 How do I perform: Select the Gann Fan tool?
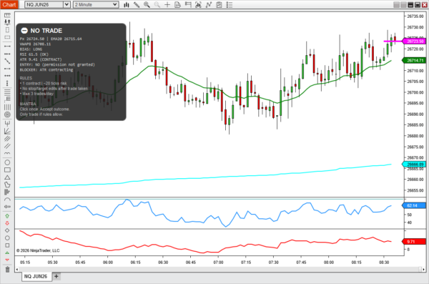point(7,131)
